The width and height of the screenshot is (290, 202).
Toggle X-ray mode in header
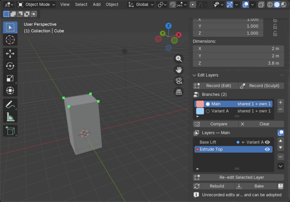pyautogui.click(x=261, y=5)
